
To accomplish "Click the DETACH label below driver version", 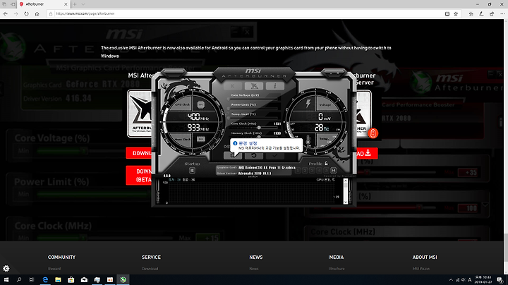I will (x=253, y=177).
